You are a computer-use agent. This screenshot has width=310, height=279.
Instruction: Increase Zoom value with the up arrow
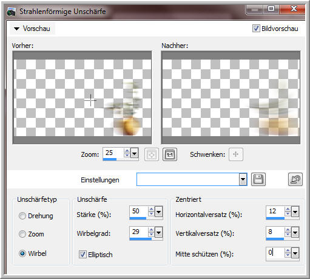point(127,151)
